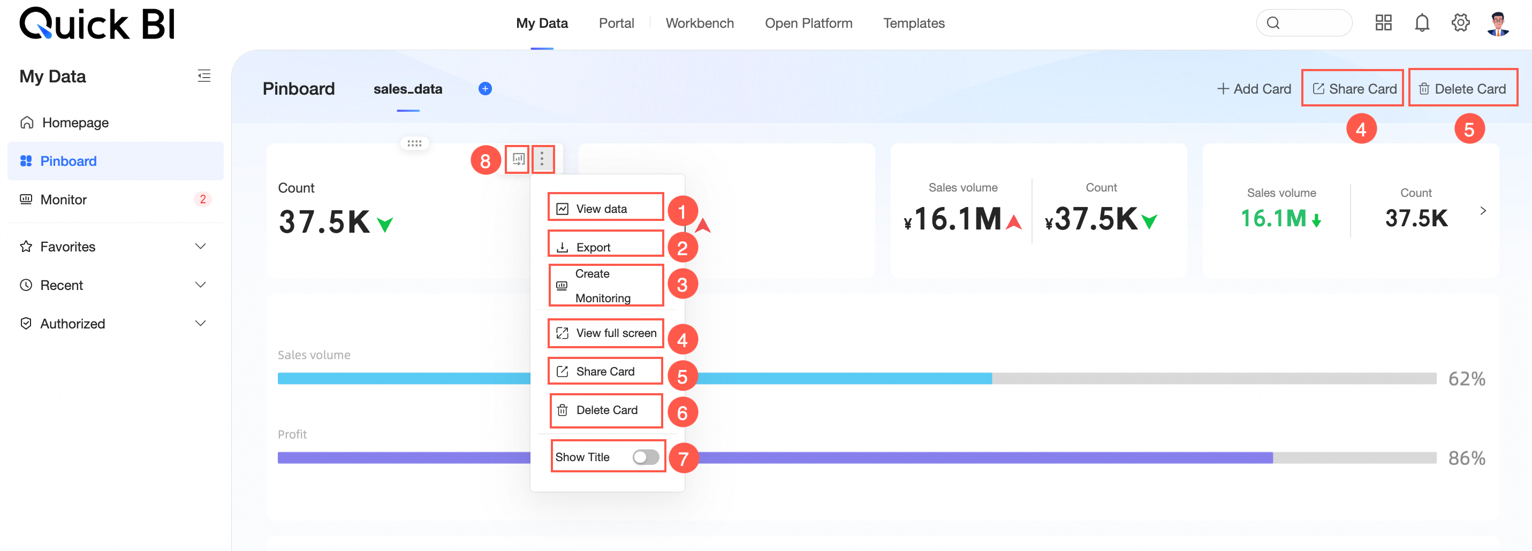Select the sales_data pinboard tab
Screen dimensions: 1532x551
click(408, 89)
